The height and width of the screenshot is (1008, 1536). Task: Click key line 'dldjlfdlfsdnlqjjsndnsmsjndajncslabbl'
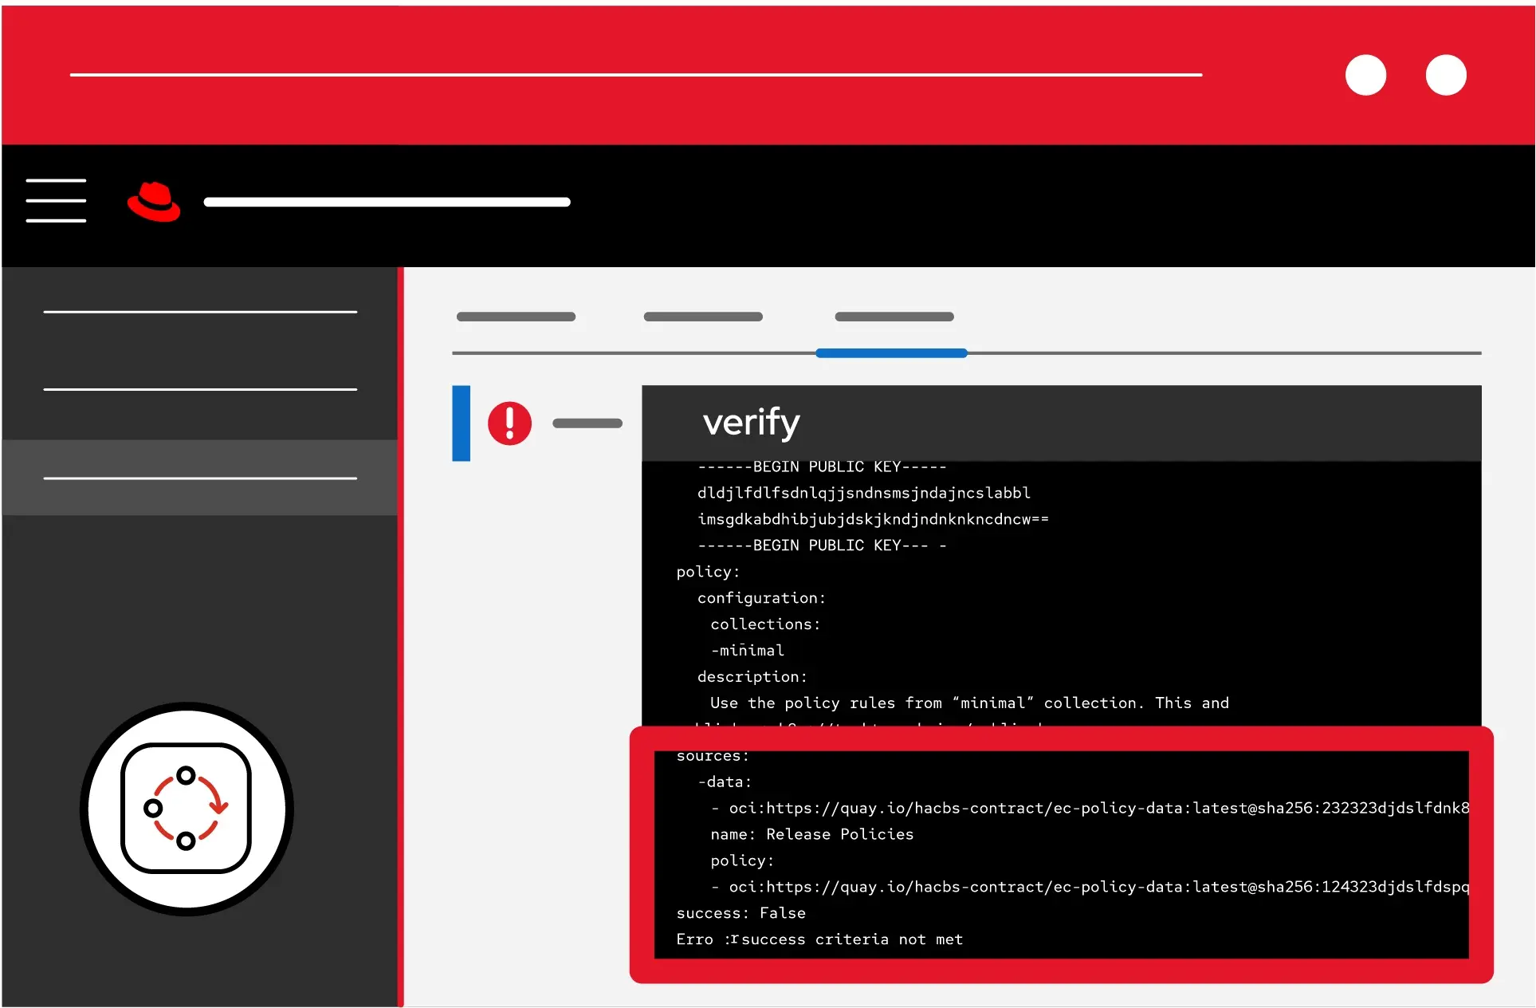click(x=864, y=493)
